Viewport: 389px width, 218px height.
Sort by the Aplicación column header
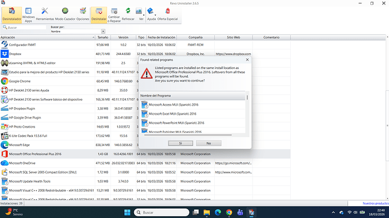click(47, 37)
